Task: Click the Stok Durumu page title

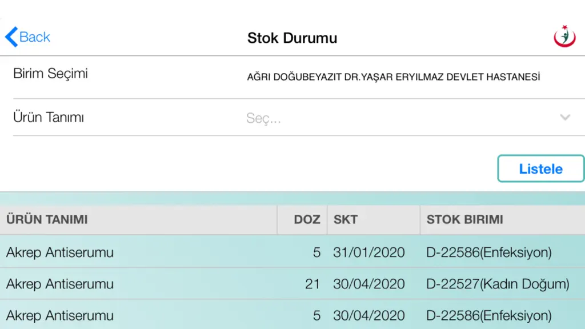Action: point(292,38)
